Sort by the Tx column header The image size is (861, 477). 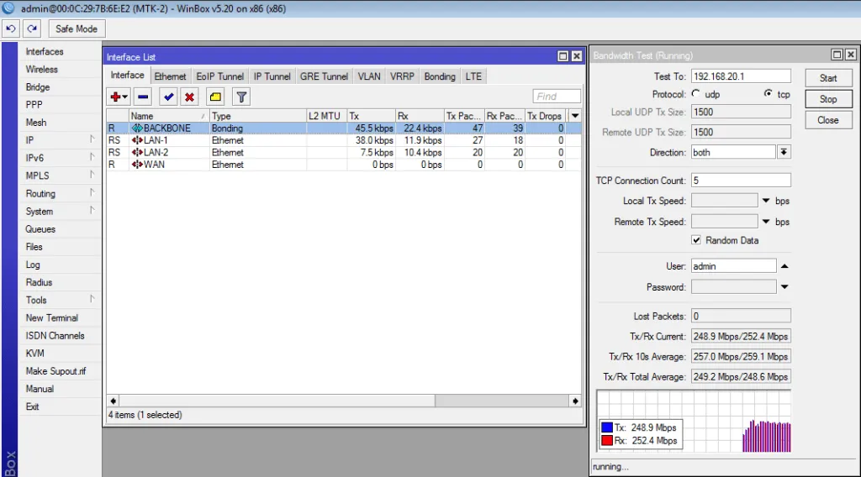[x=371, y=116]
